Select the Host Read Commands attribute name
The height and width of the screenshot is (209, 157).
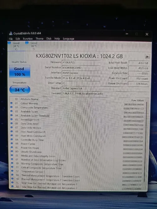(x=33, y=132)
